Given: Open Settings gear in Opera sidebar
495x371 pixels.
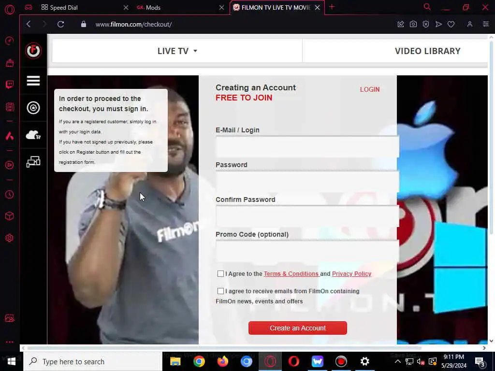Looking at the screenshot, I should (10, 238).
